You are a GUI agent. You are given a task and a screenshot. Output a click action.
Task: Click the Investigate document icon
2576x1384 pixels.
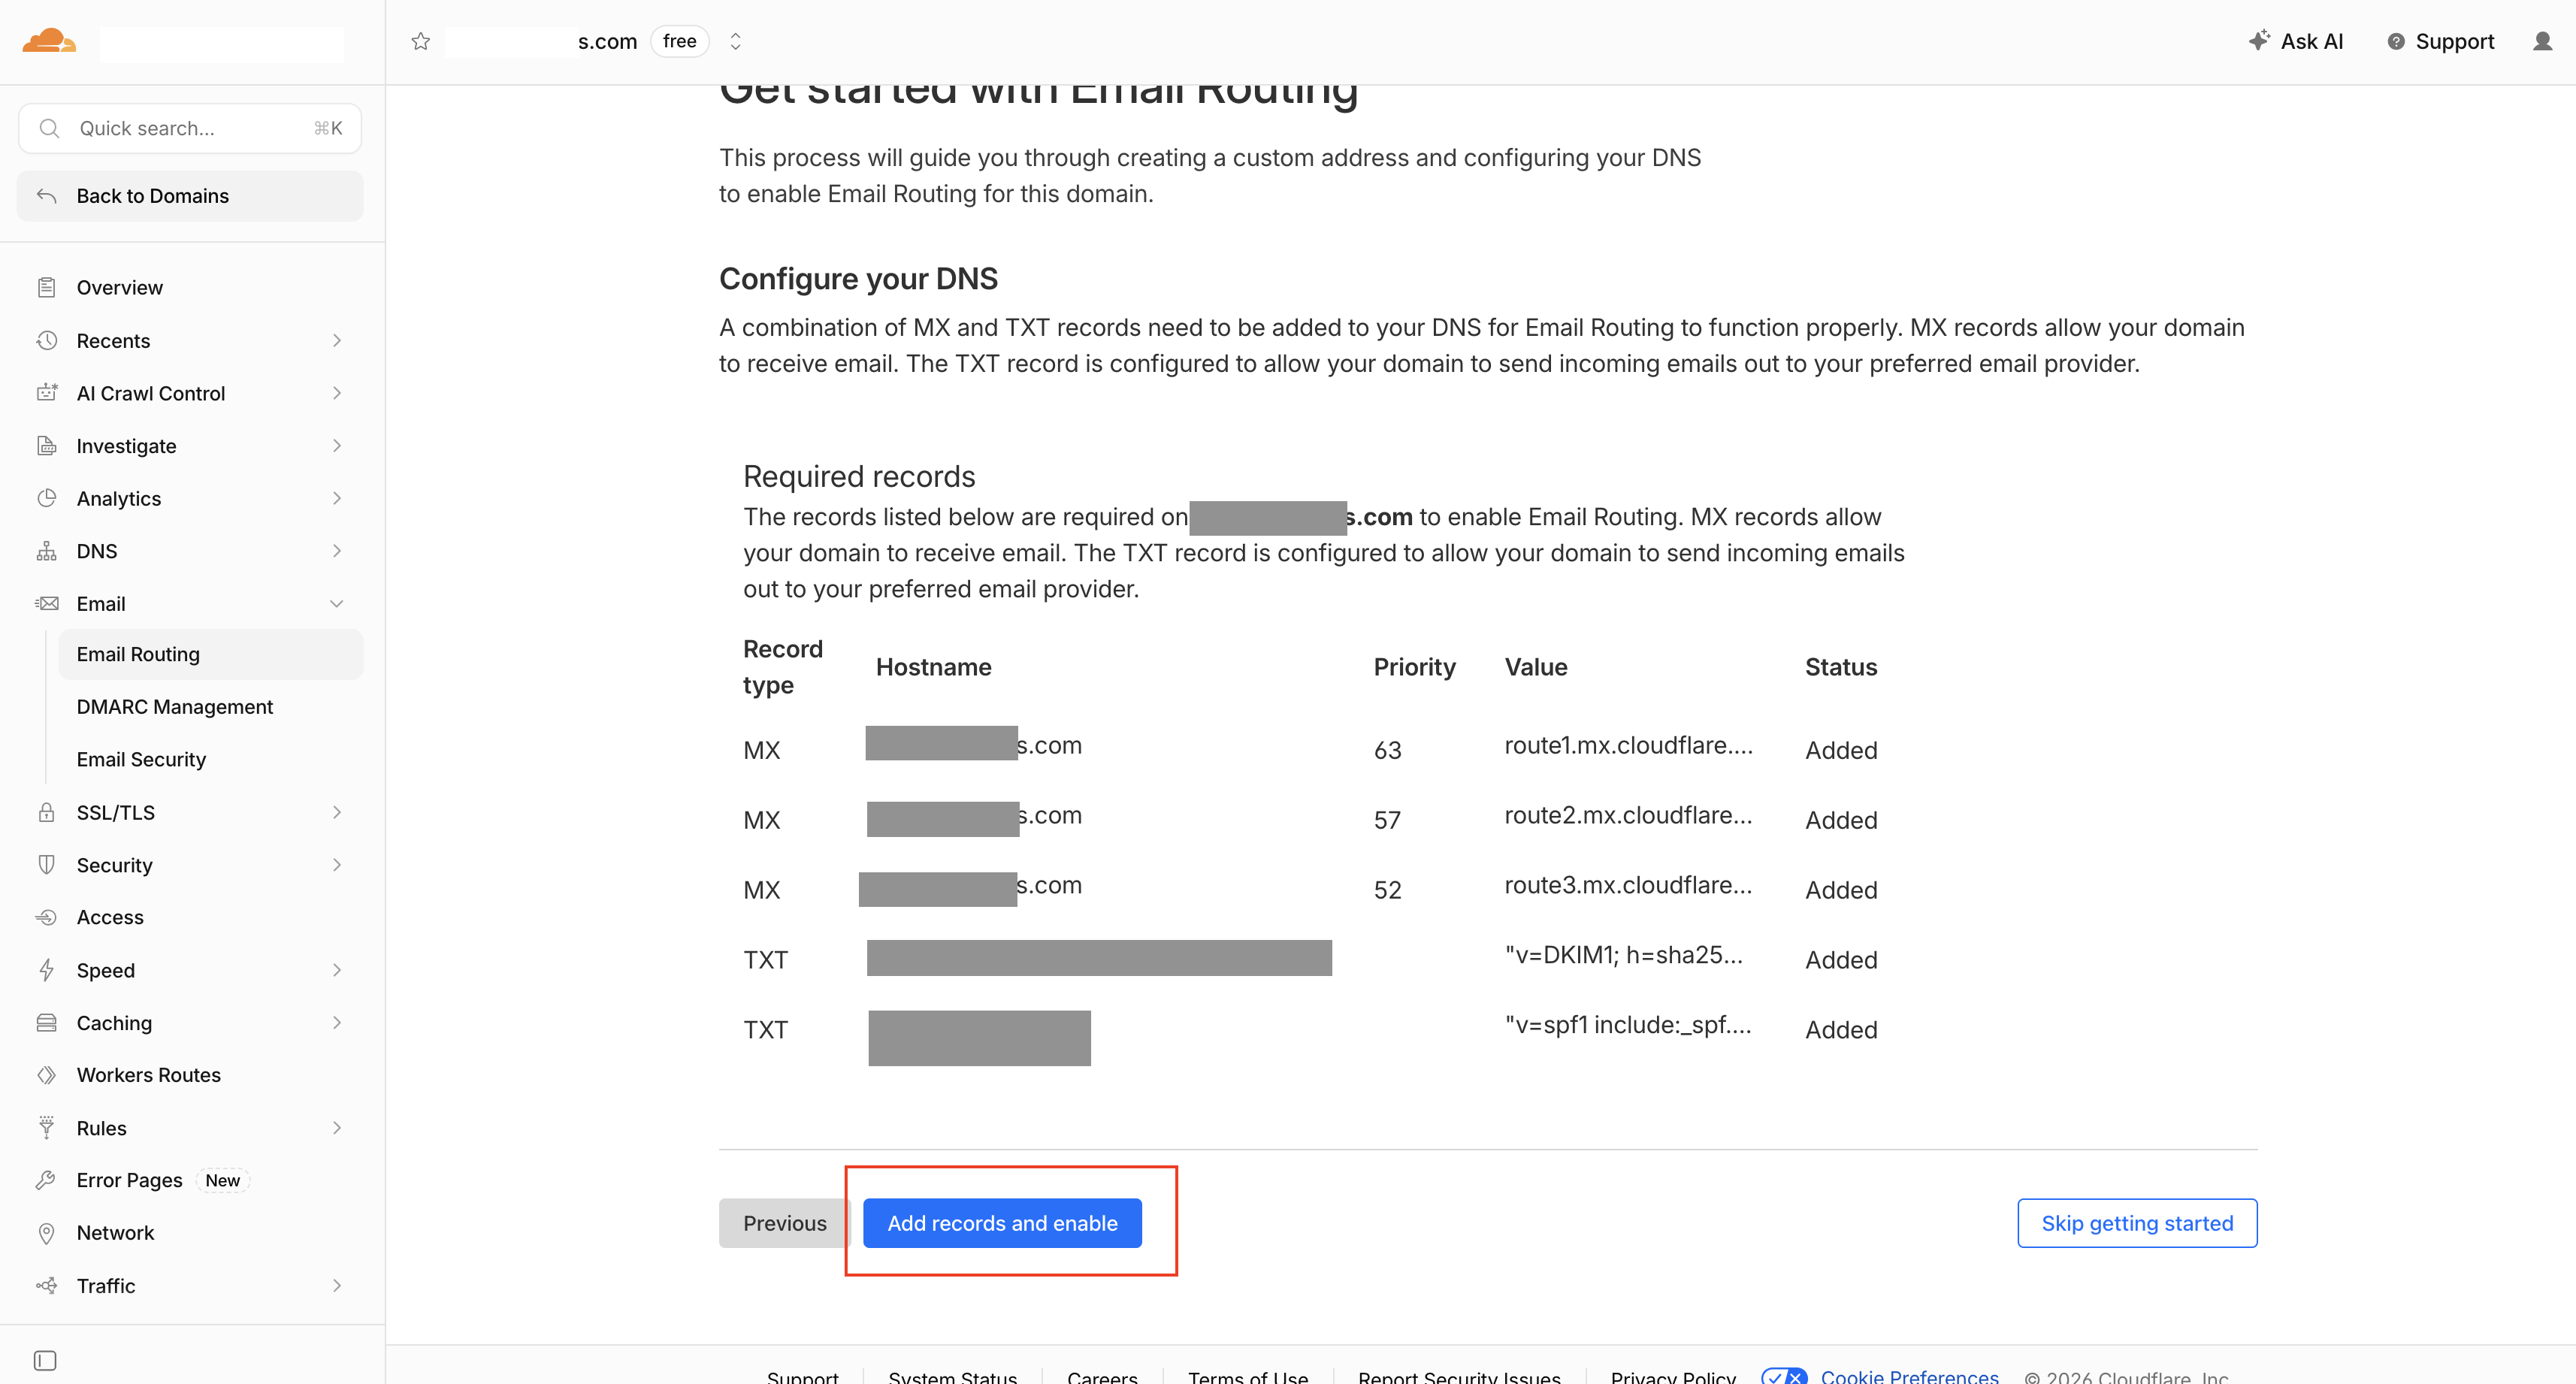pyautogui.click(x=46, y=446)
